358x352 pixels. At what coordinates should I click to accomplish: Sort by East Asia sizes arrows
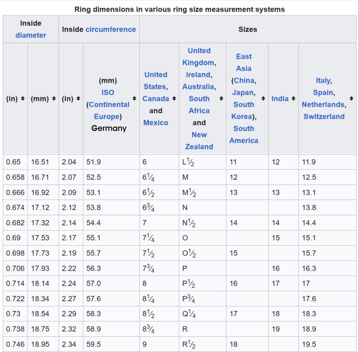coord(263,98)
